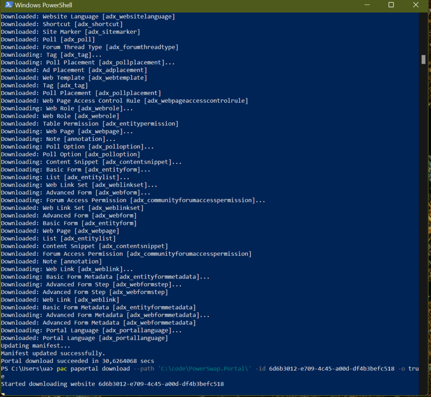Click the 'Downloading: List [adx_entitylist]...' line
The image size is (431, 397).
(x=65, y=177)
